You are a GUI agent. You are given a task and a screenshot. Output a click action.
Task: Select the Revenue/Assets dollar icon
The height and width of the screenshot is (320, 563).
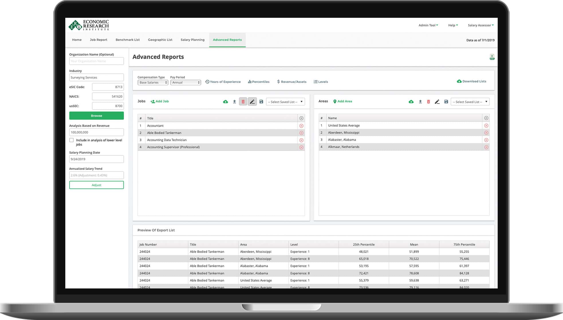coord(292,82)
